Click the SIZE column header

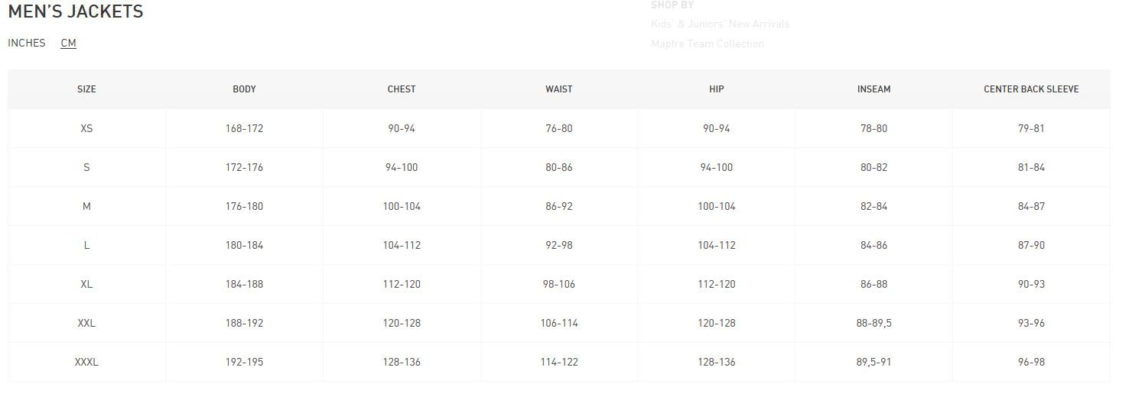tap(86, 89)
